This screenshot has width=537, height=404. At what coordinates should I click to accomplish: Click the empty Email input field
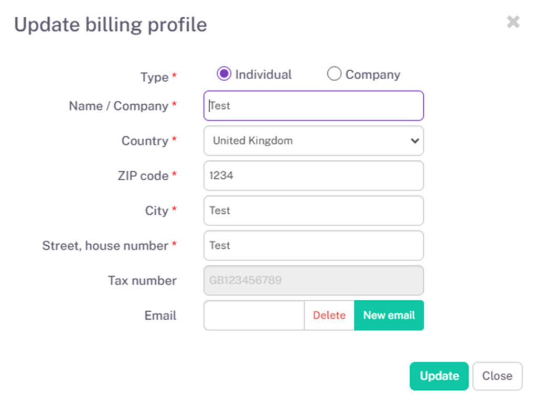[253, 315]
